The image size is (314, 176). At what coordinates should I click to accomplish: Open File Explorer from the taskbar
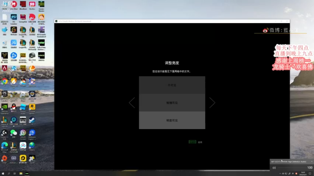point(21,174)
